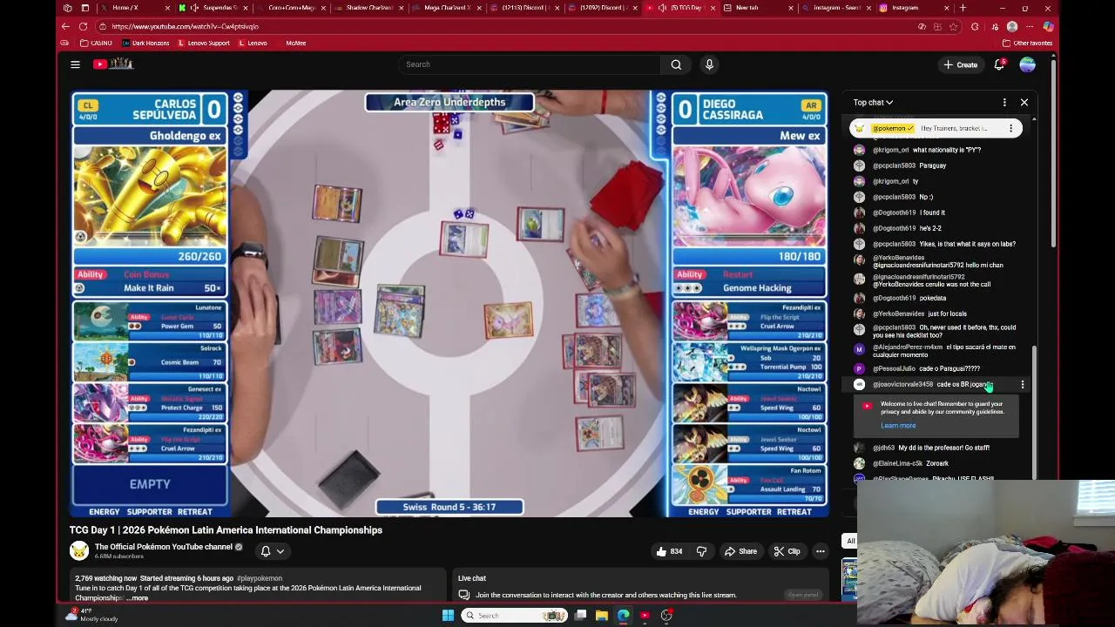Click the YouTube search magnifier button
Screen dimensions: 1115x627
click(x=676, y=64)
